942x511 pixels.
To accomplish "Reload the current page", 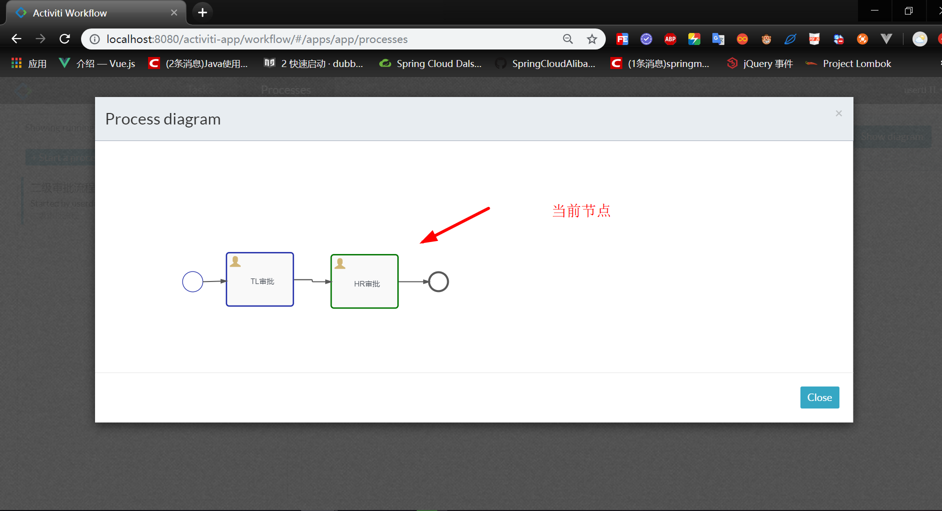I will point(65,39).
